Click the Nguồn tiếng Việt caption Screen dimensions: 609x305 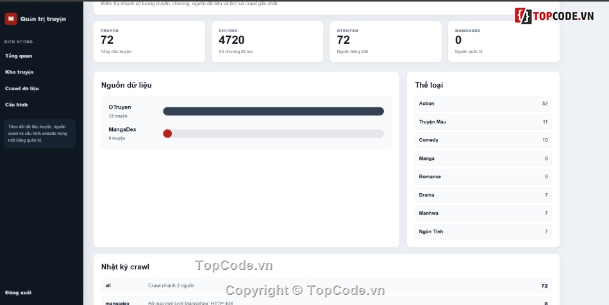[353, 52]
